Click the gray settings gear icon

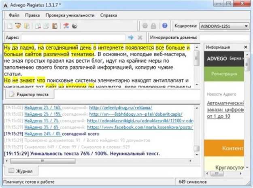tap(145, 25)
